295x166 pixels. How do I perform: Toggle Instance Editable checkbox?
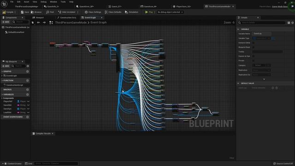[254, 43]
